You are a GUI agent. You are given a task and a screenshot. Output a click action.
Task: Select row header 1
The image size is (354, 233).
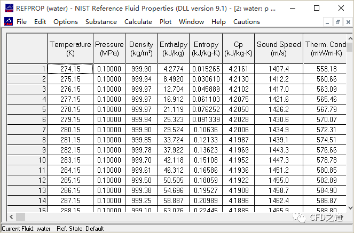tap(27, 69)
